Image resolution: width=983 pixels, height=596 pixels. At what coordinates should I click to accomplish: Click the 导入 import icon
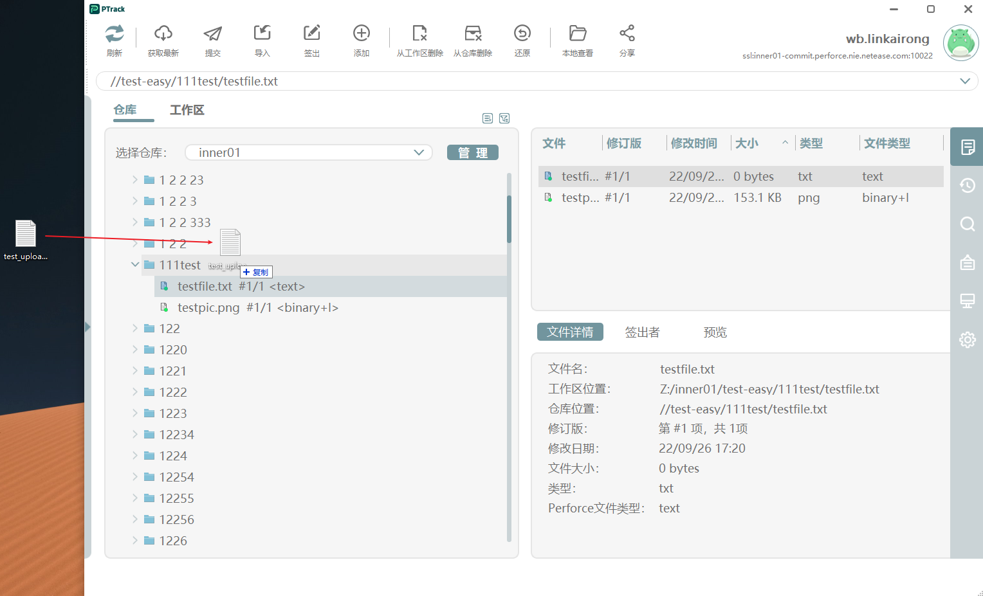tap(262, 33)
